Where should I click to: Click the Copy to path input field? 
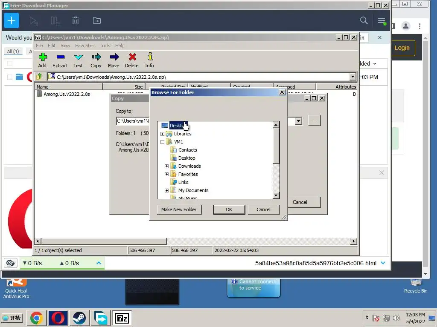(133, 121)
